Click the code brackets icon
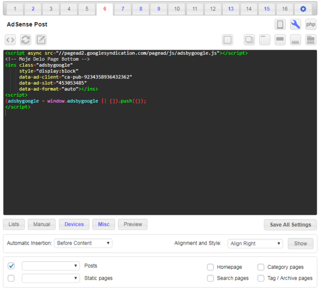This screenshot has width=319, height=288. click(x=10, y=40)
